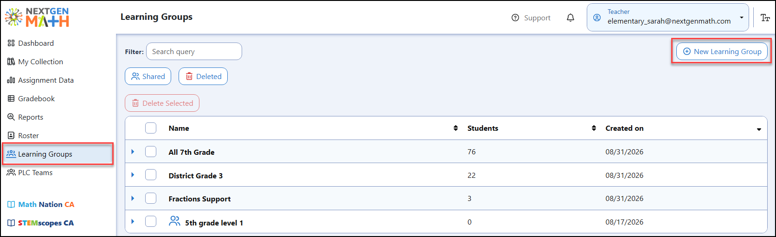
Task: Click the New Learning Group button
Action: pos(722,51)
